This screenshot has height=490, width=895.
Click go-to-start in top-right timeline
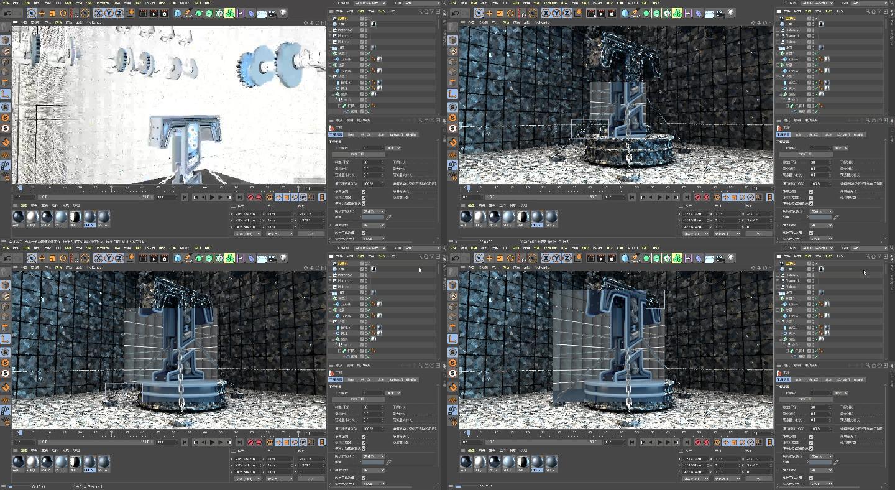[x=632, y=197]
